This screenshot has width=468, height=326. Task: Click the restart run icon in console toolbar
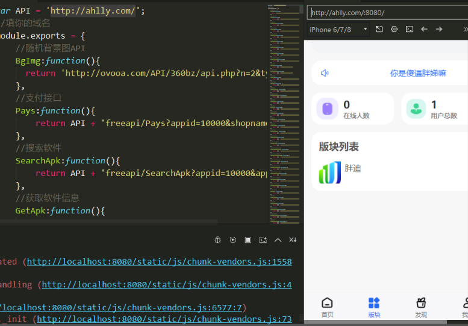(233, 240)
